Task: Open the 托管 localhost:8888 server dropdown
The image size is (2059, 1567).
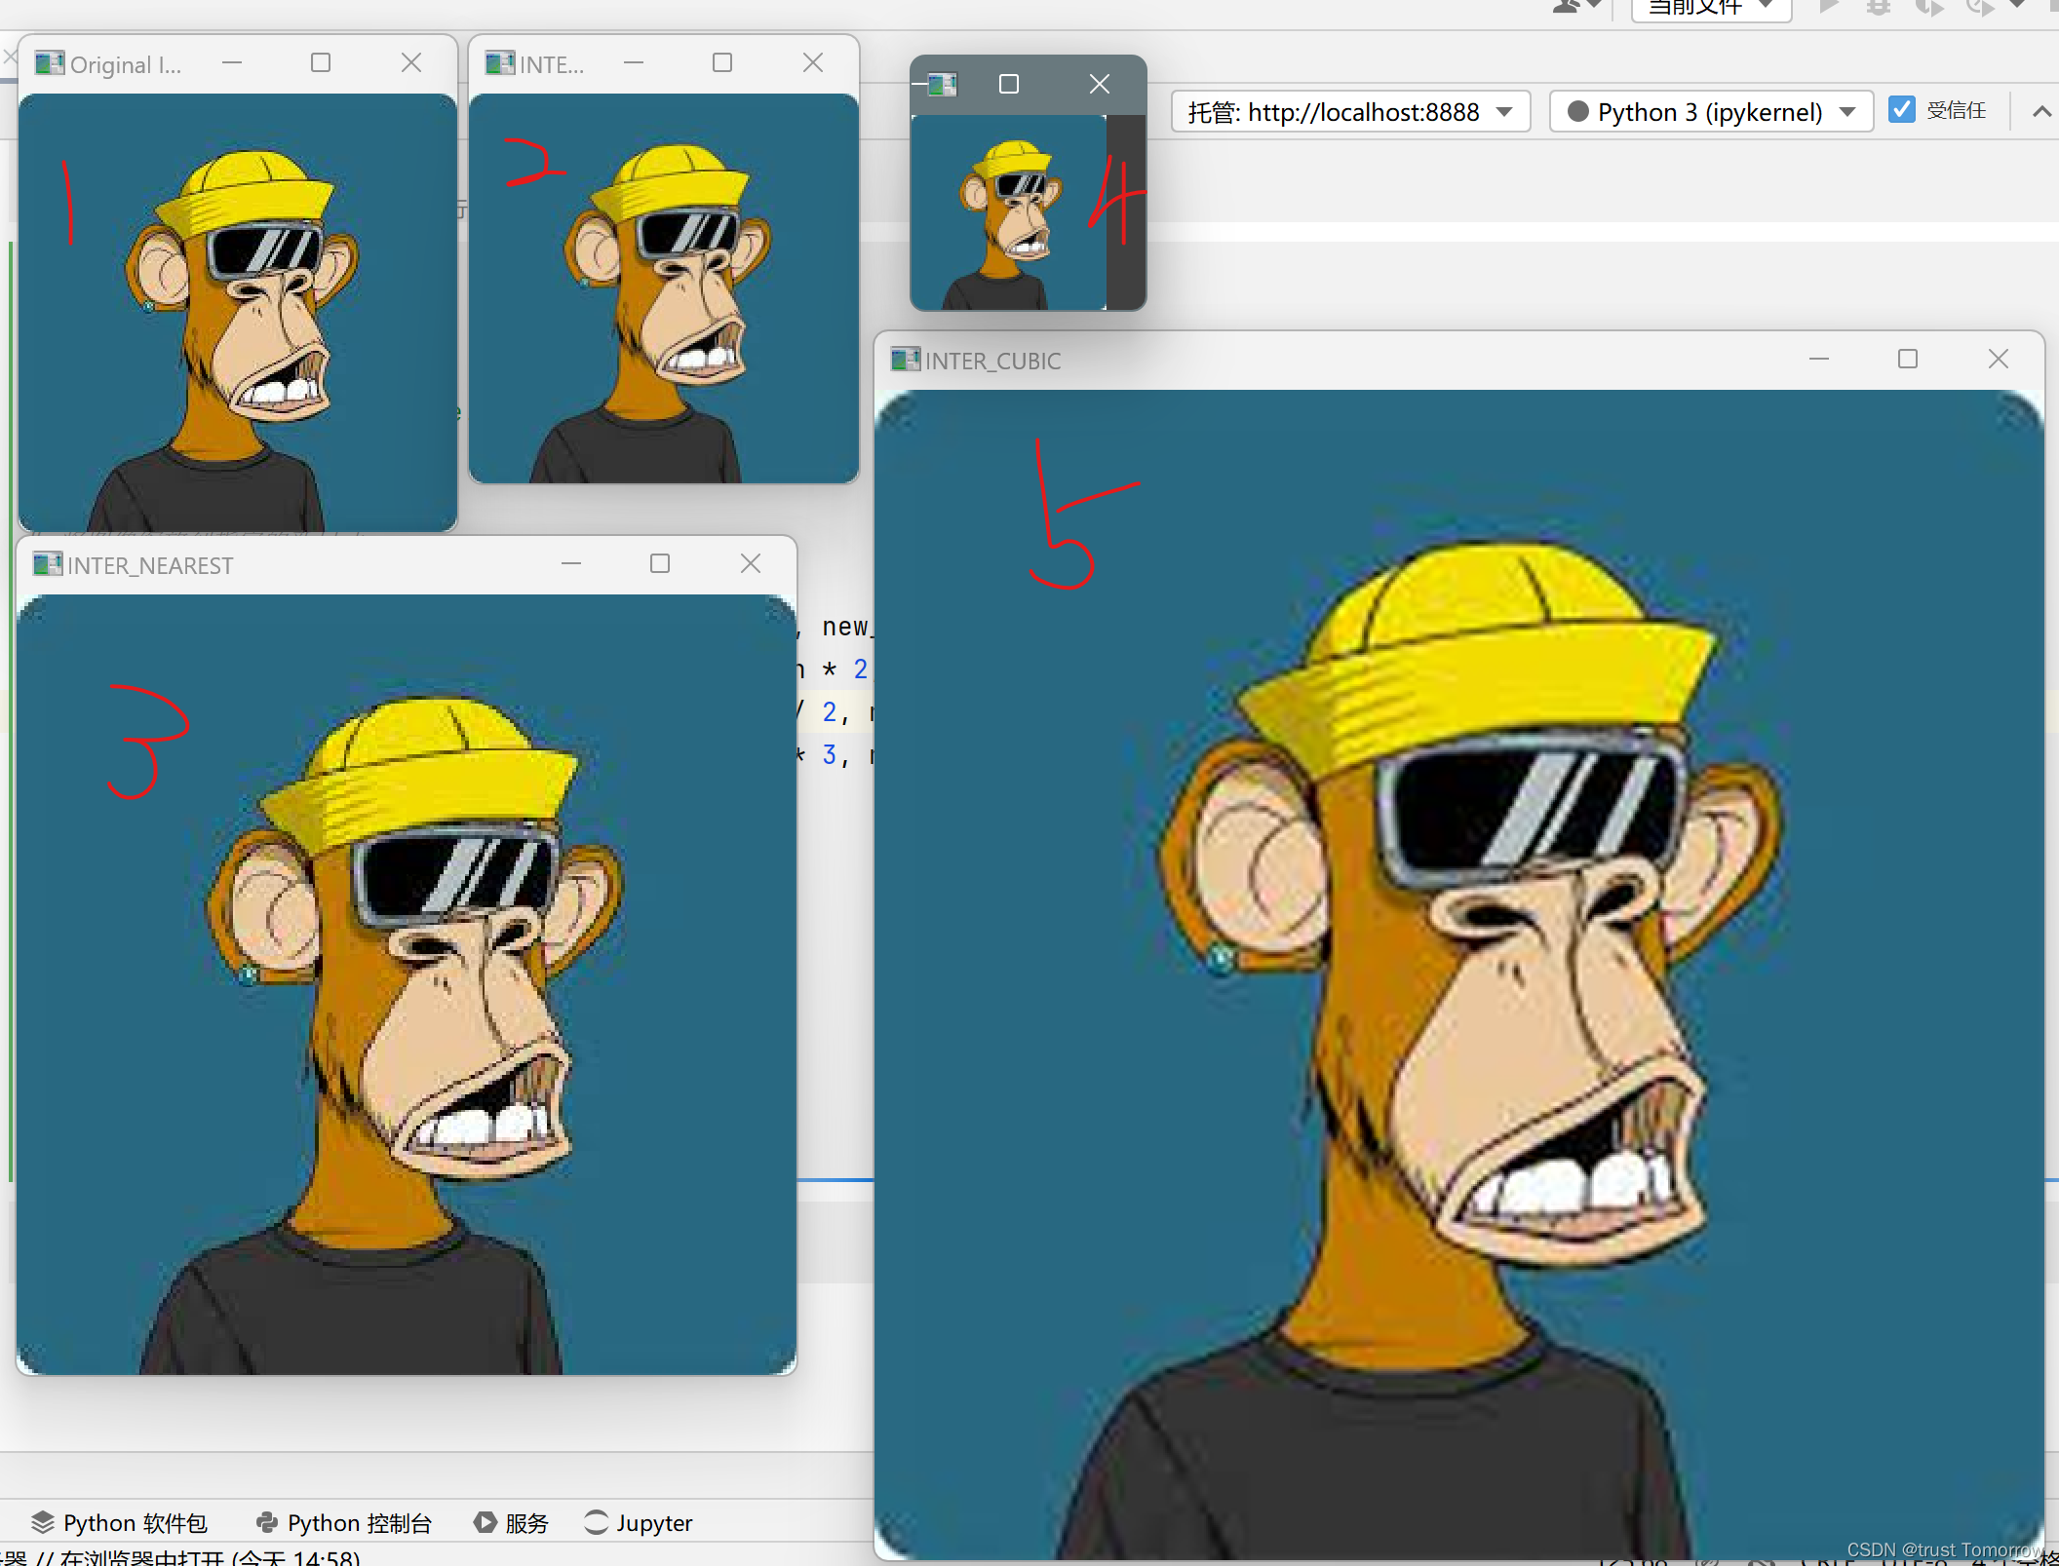Action: click(x=1350, y=112)
